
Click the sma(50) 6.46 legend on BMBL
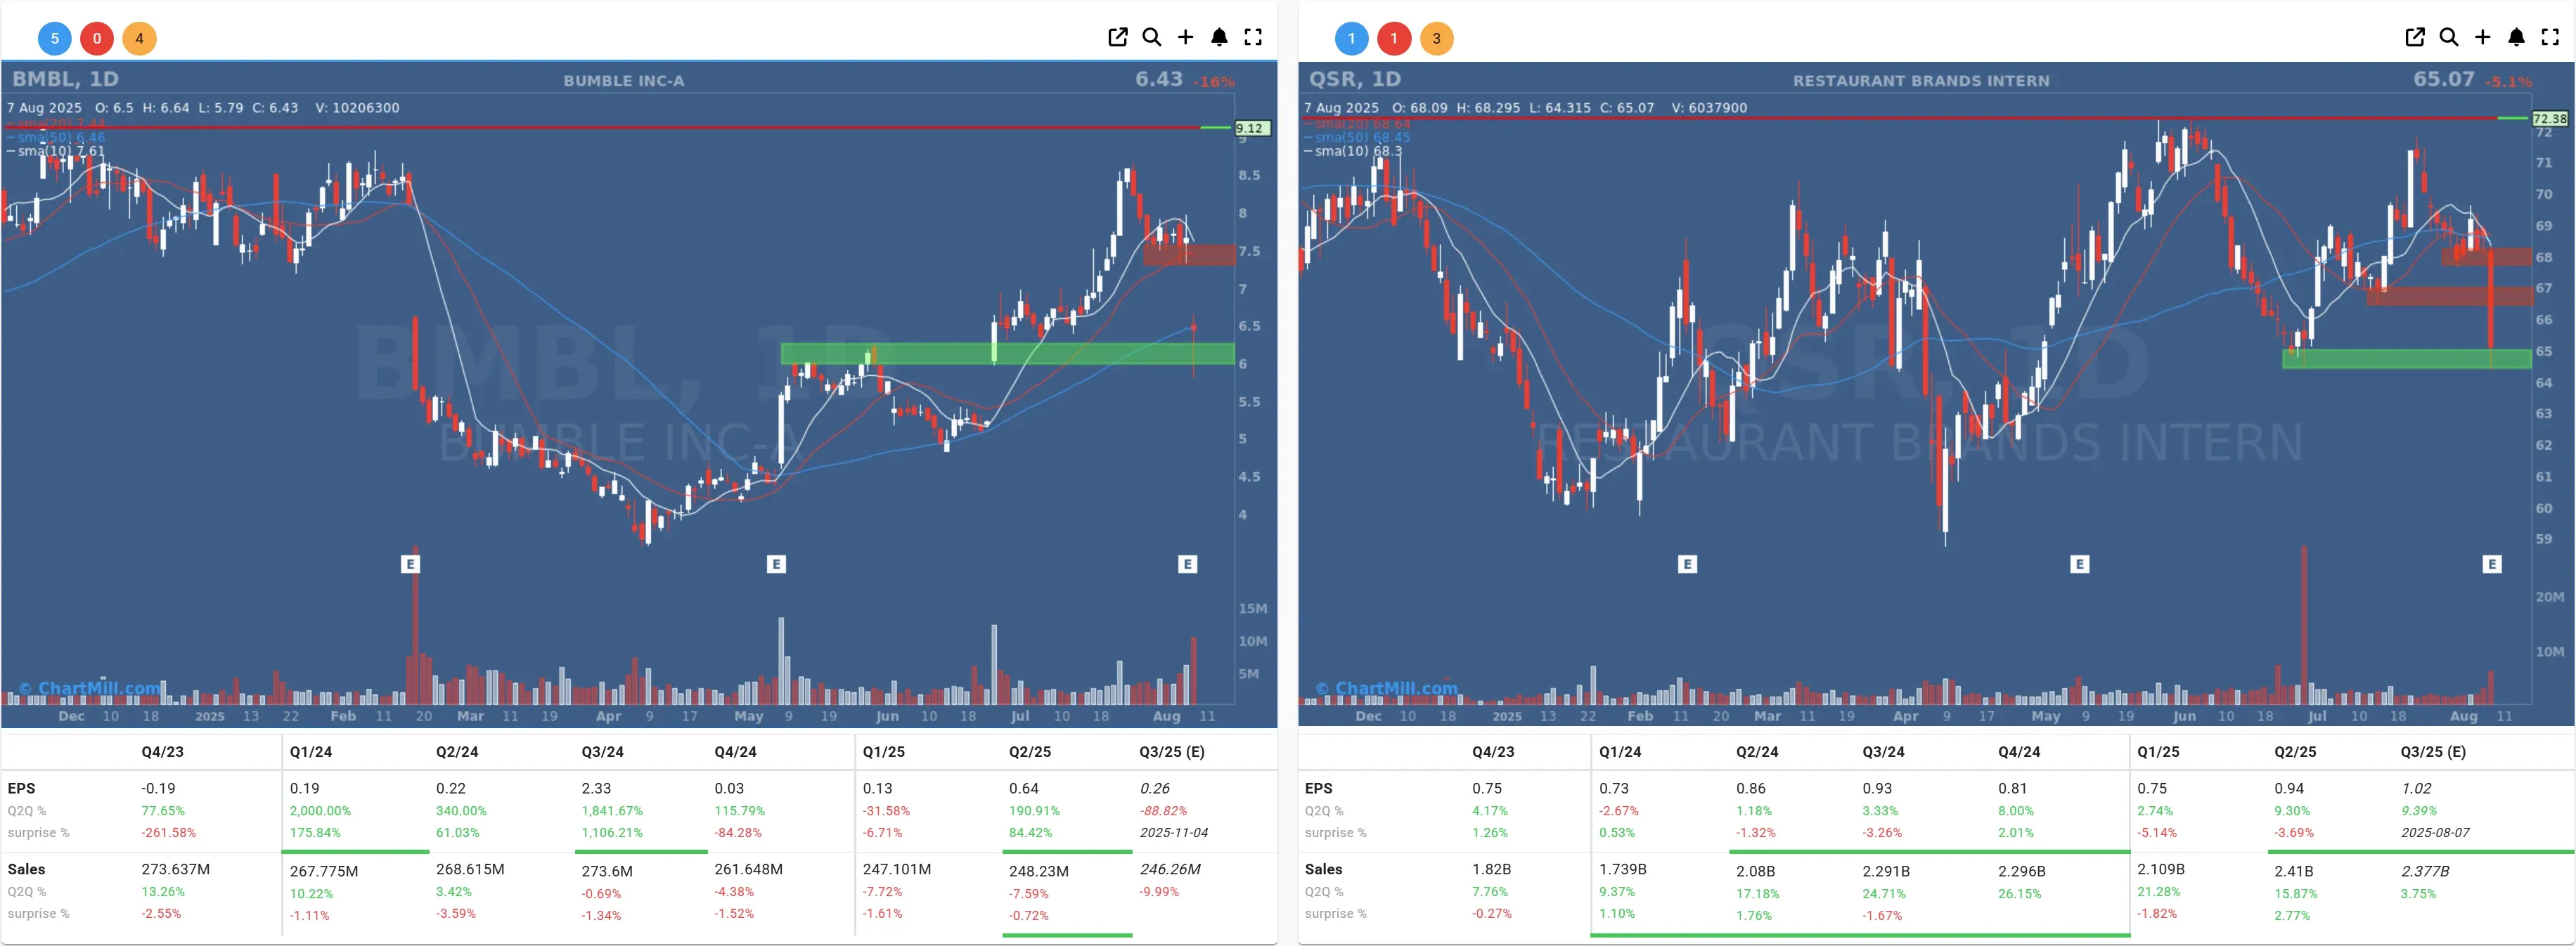pos(55,137)
